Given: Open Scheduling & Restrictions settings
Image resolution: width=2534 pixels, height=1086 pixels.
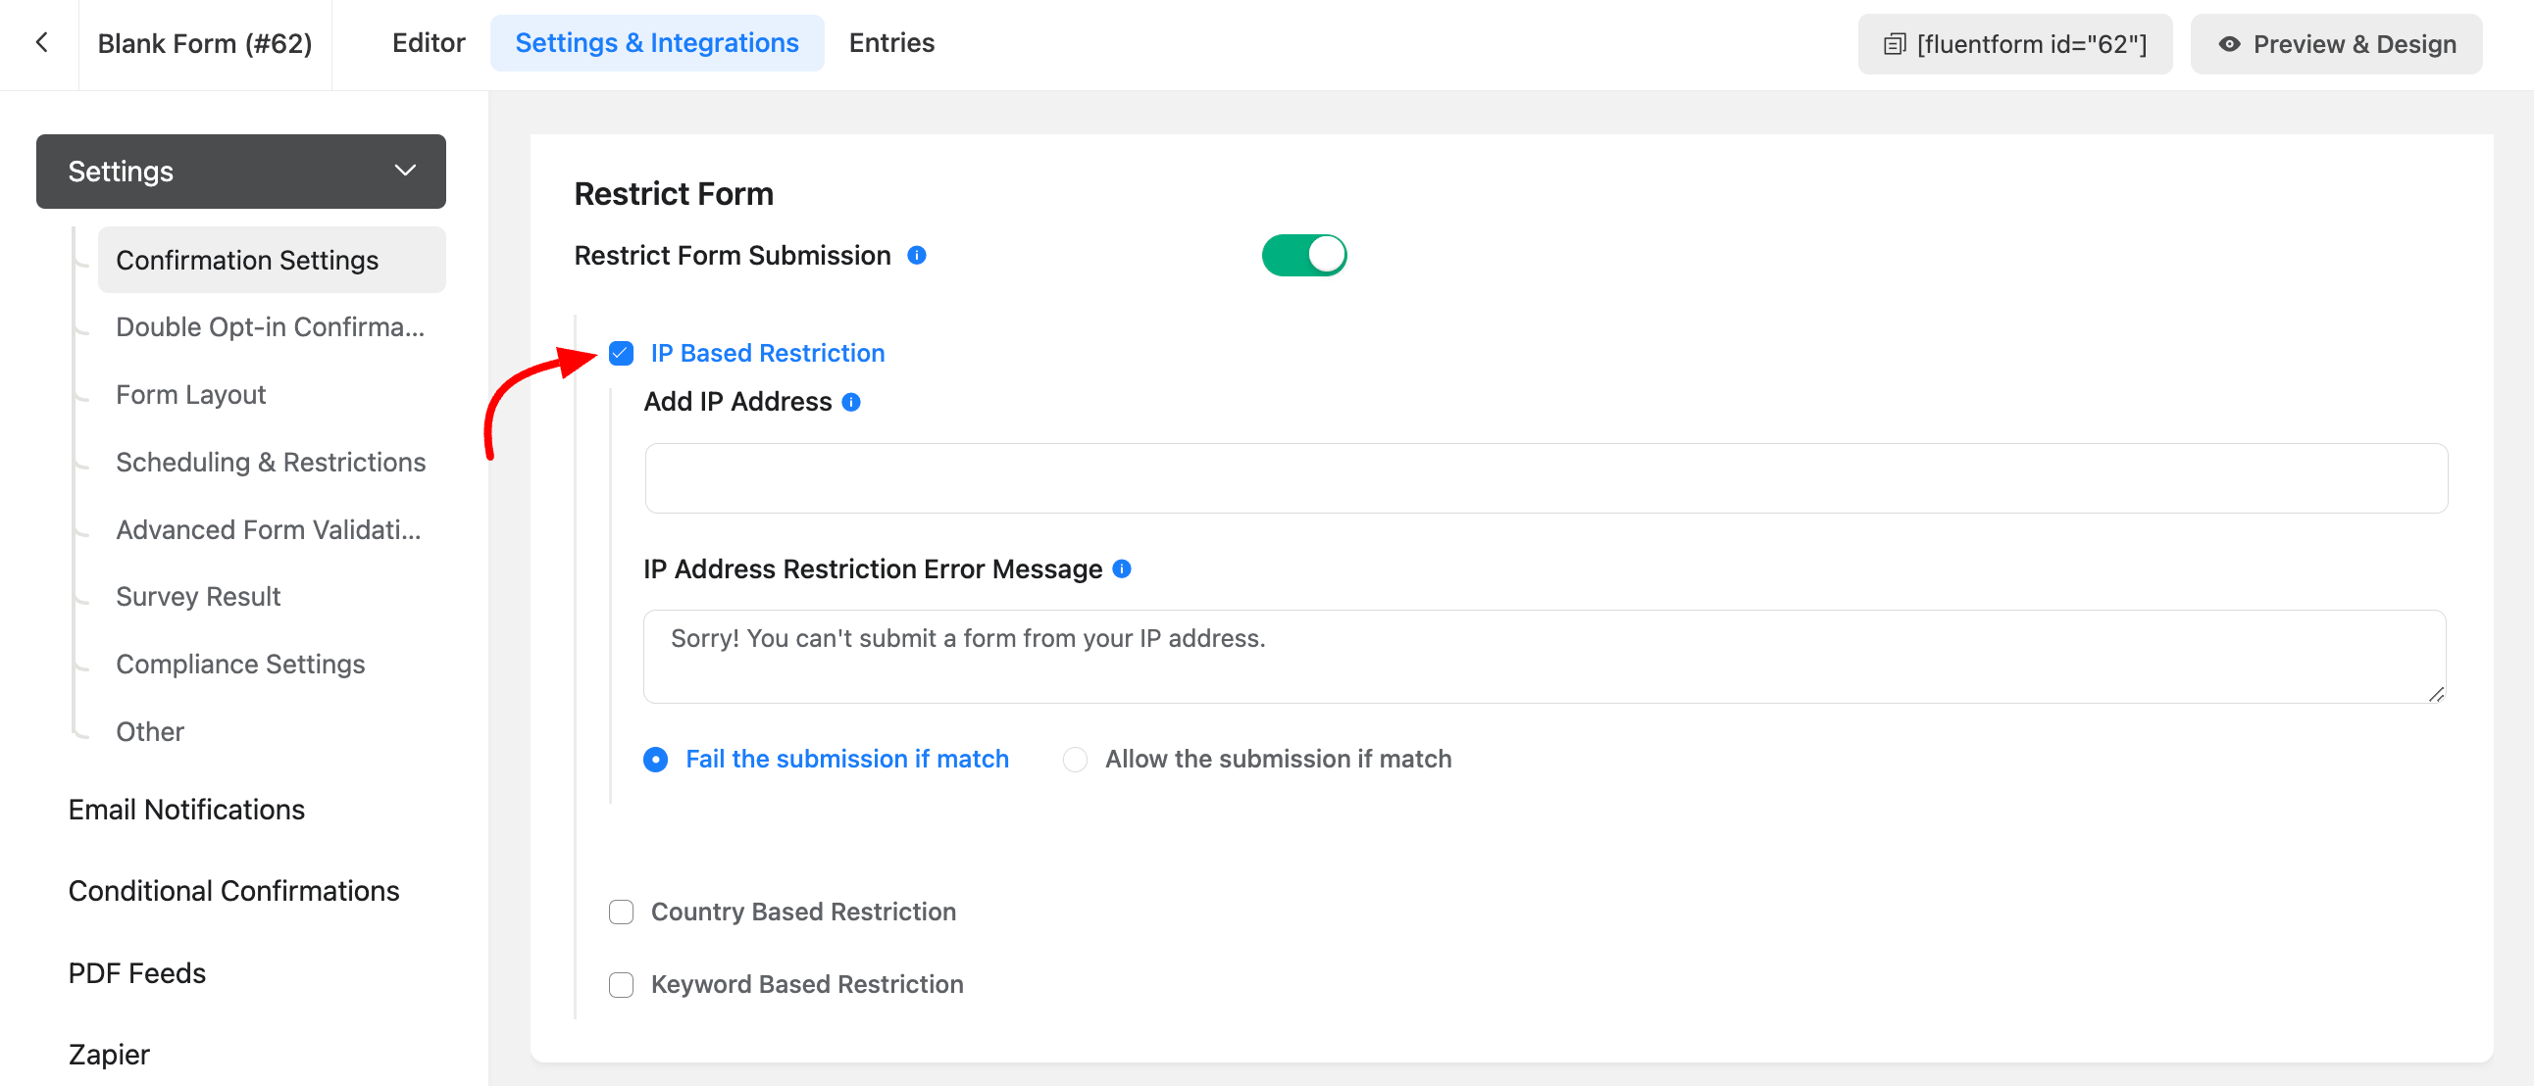Looking at the screenshot, I should [x=271, y=462].
